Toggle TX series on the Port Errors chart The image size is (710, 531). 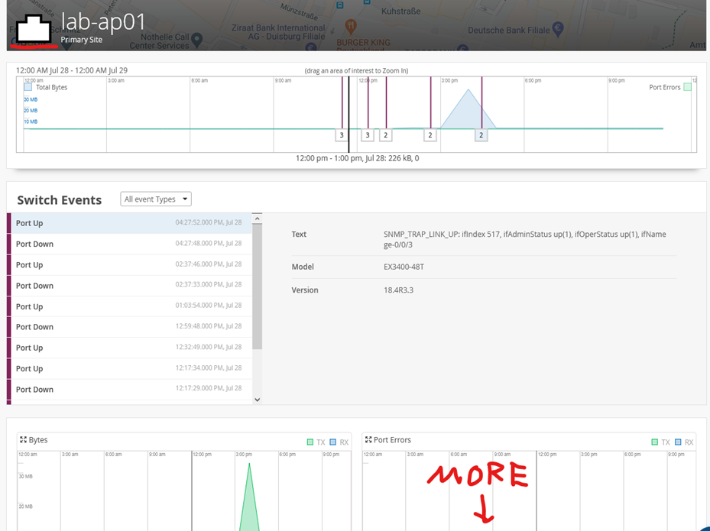tap(656, 441)
